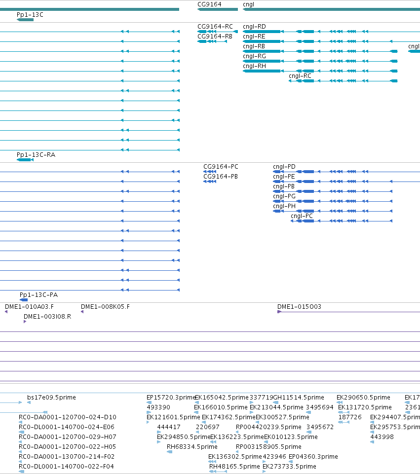Image resolution: width=420 pixels, height=474 pixels.
Task: Click the EK136302.5prime EST label
Action: pos(235,456)
